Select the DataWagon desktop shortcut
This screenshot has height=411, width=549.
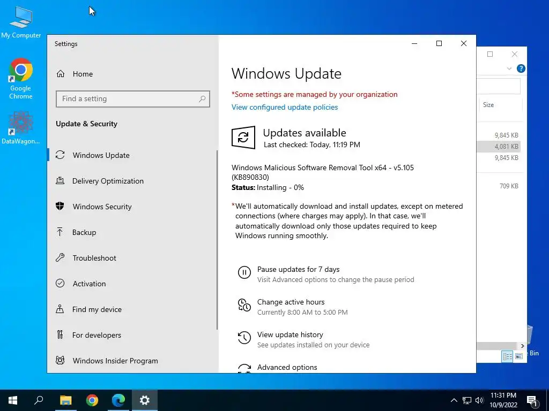21,128
